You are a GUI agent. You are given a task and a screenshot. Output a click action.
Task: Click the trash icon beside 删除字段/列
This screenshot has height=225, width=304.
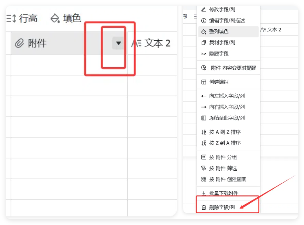click(x=204, y=207)
